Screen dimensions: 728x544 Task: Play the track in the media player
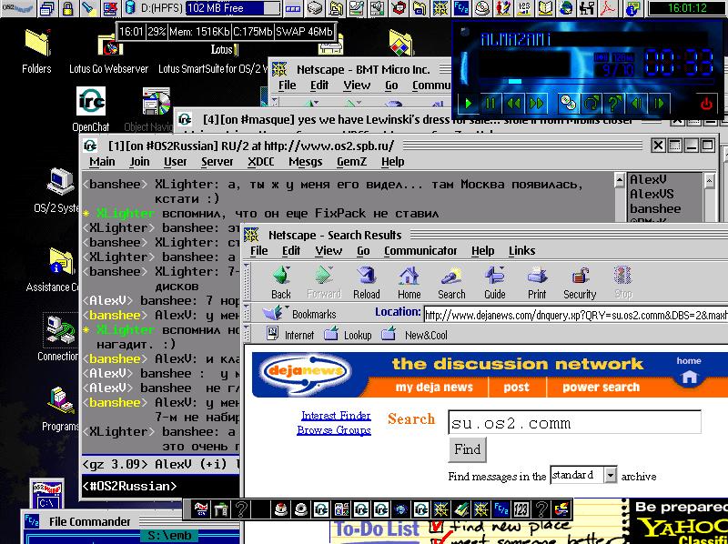tap(469, 104)
